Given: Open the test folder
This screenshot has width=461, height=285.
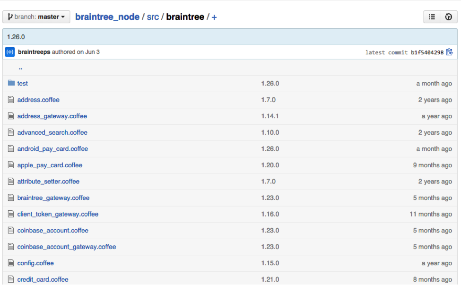Looking at the screenshot, I should pos(22,84).
